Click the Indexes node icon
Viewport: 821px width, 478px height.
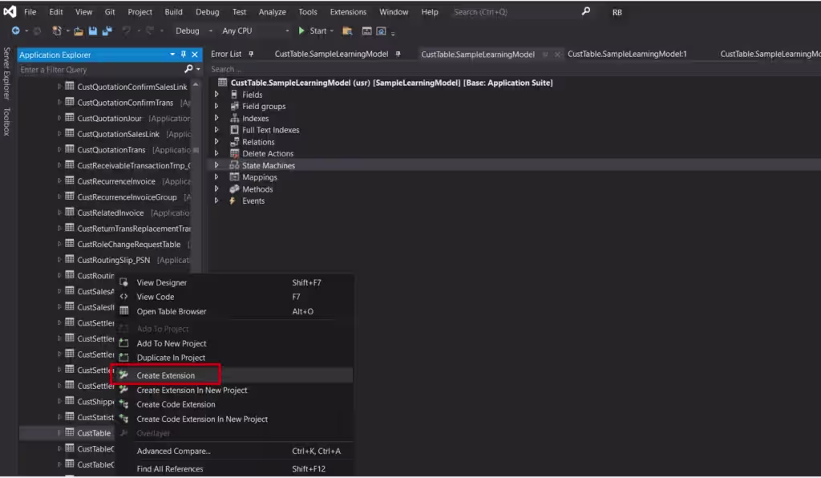(x=234, y=119)
